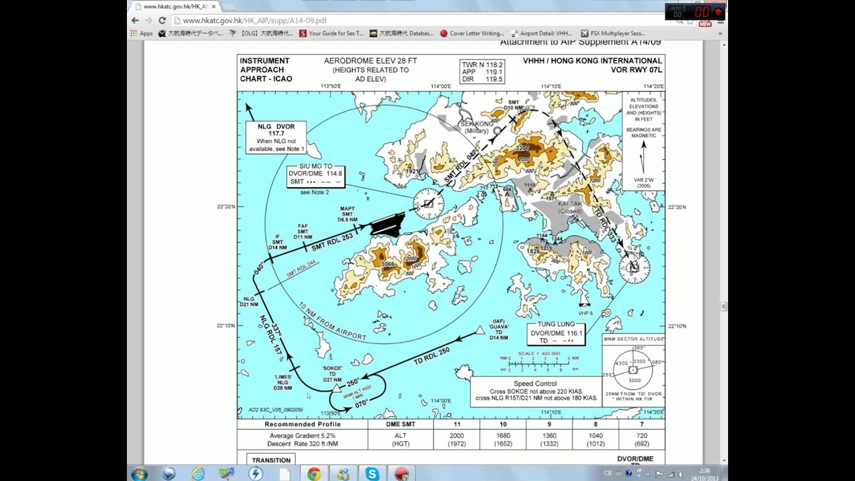Click the LIMES NLG D28 NM label
The height and width of the screenshot is (481, 855).
click(x=283, y=382)
